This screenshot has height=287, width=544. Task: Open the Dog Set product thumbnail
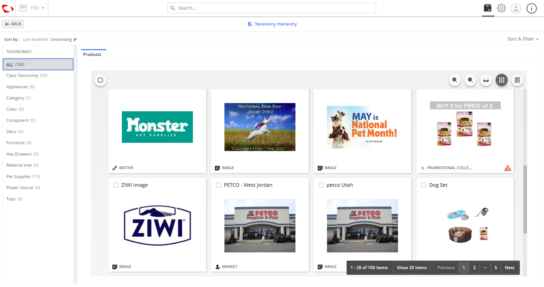pyautogui.click(x=468, y=226)
